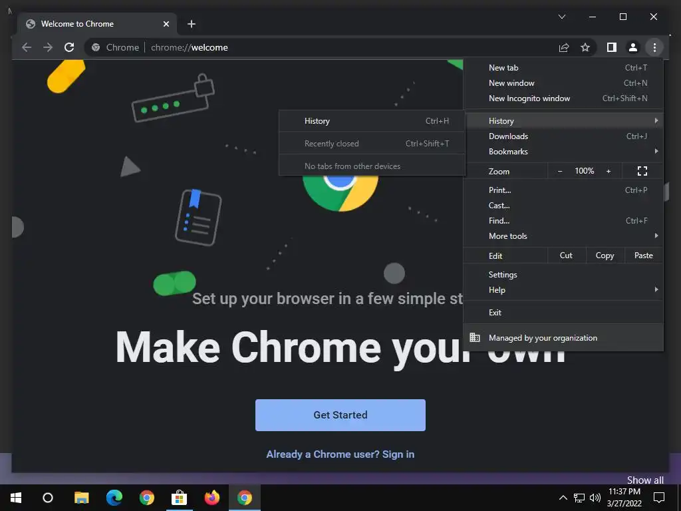The height and width of the screenshot is (511, 681).
Task: Click the Chrome site info icon
Action: [96, 47]
